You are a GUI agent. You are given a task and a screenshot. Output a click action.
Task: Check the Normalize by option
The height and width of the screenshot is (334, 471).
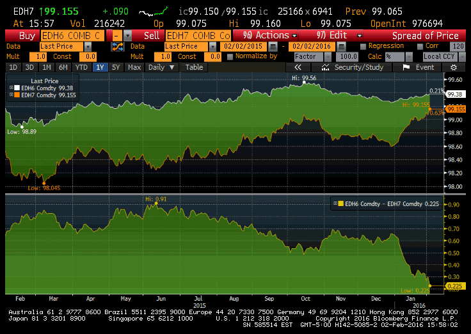[x=230, y=56]
